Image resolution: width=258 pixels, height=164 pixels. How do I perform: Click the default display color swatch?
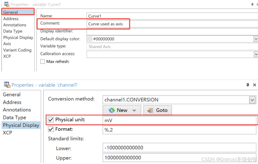90,39
